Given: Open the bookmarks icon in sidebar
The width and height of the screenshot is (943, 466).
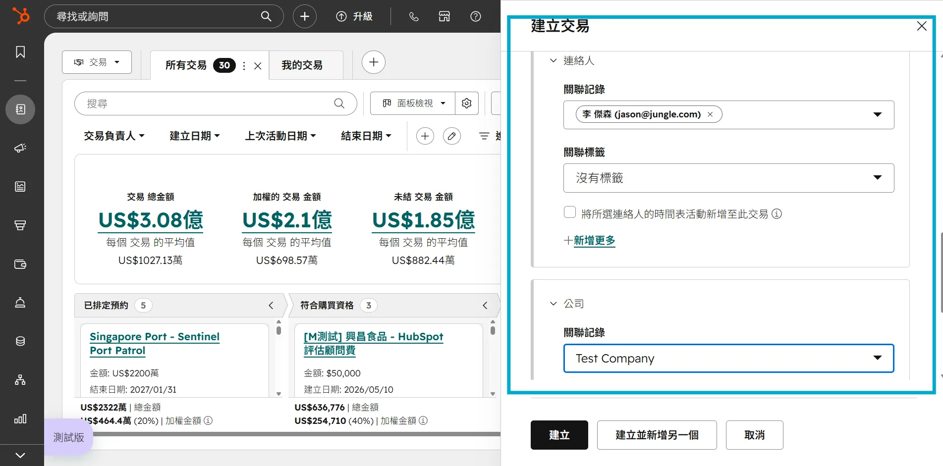Looking at the screenshot, I should tap(20, 52).
